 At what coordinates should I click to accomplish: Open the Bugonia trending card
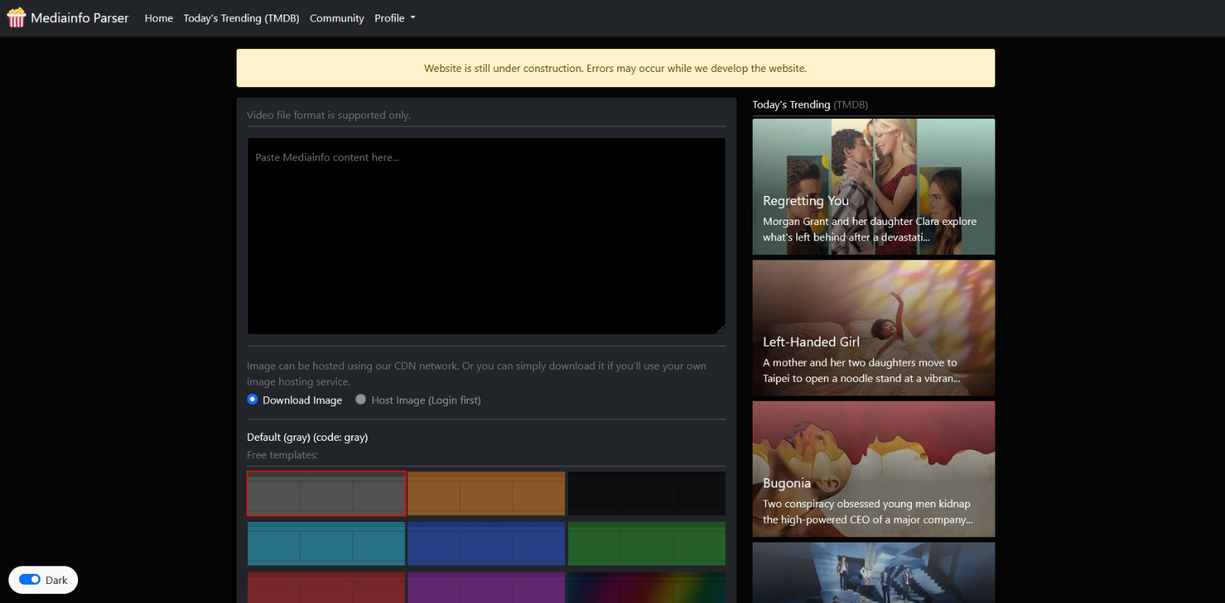874,469
